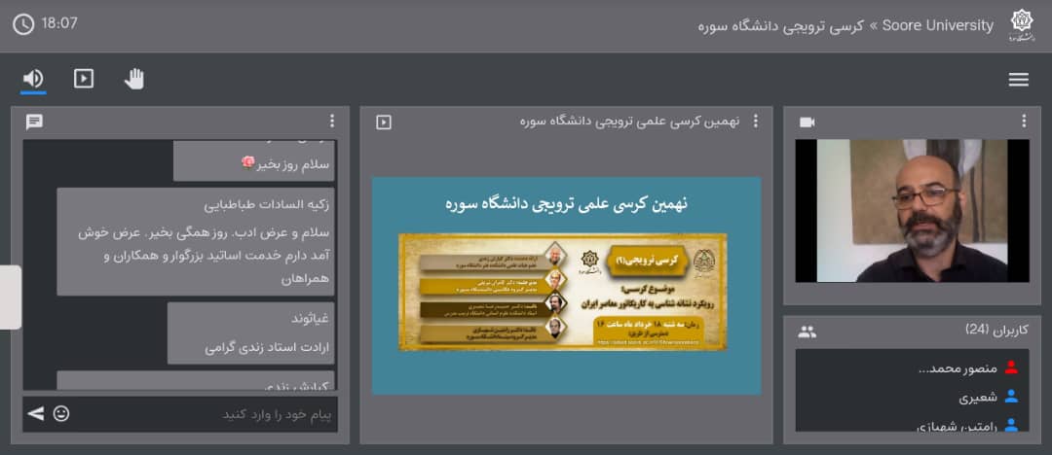The height and width of the screenshot is (455, 1052).
Task: Click the users group icon
Action: [x=808, y=331]
